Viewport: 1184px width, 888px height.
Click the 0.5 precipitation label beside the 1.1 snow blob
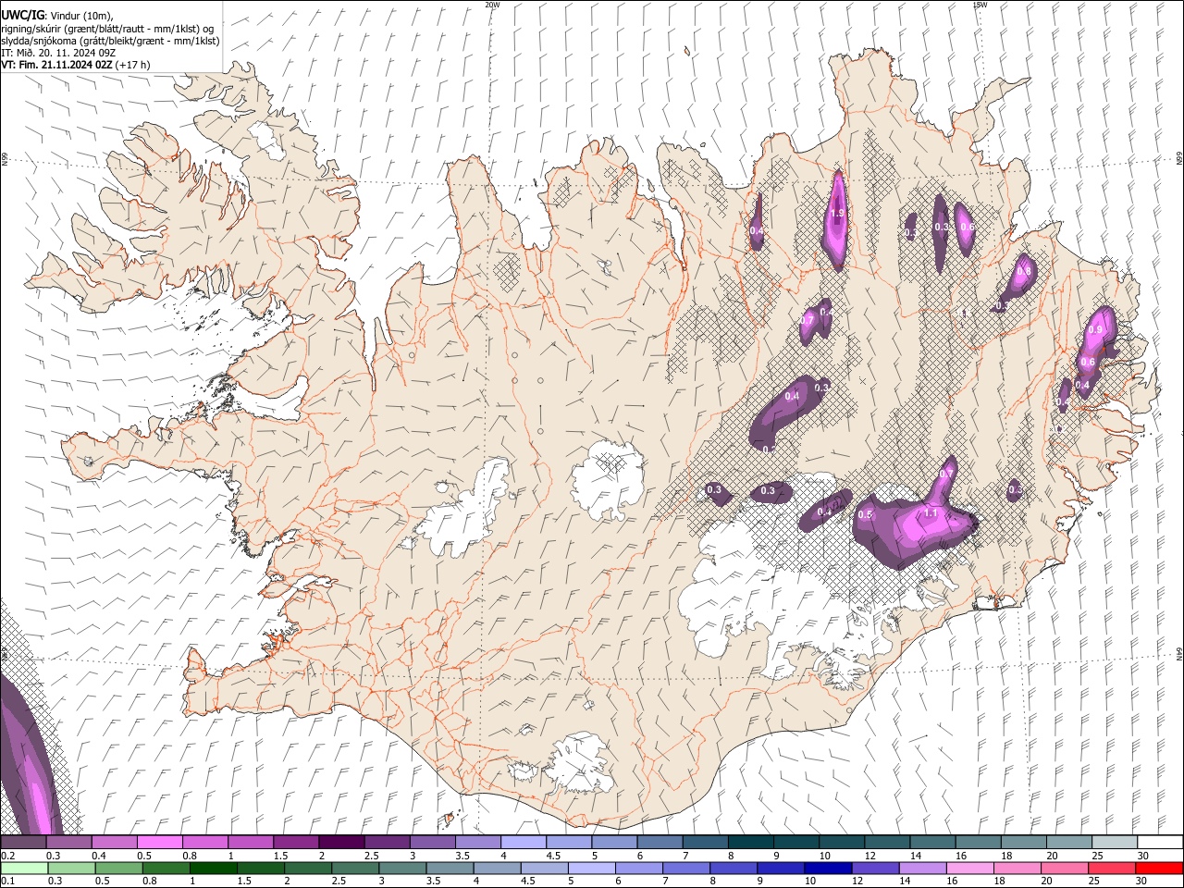coord(866,515)
